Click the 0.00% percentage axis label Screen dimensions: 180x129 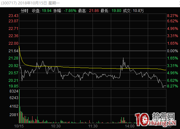pos(172,51)
